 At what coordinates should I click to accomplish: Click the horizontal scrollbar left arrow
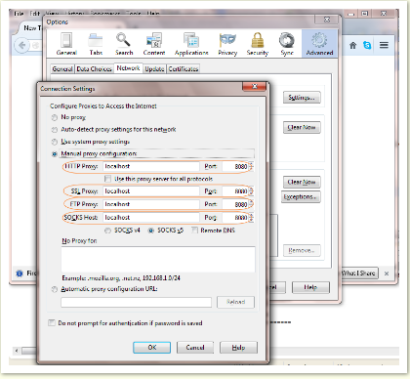17,351
